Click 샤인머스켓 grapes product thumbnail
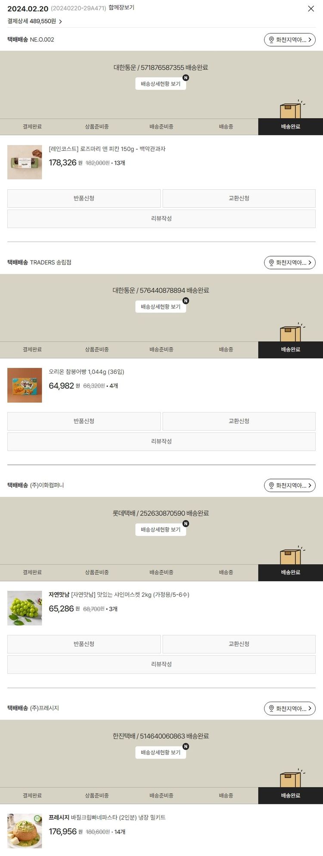This screenshot has height=856, width=323. 25,608
